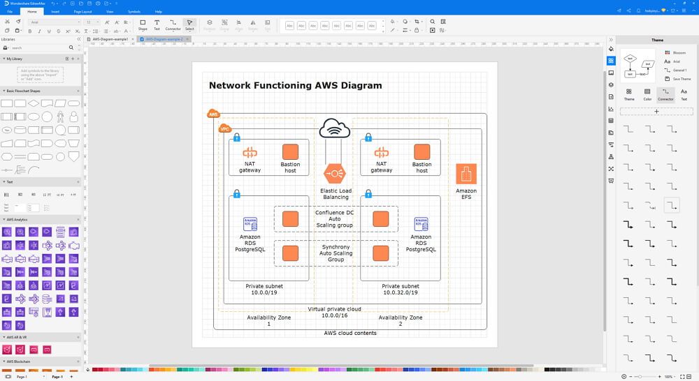The height and width of the screenshot is (381, 699).
Task: Click the Cut scissors icon
Action: point(7,22)
